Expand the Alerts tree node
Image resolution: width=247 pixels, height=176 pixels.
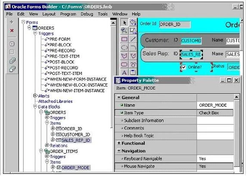pyautogui.click(x=35, y=96)
